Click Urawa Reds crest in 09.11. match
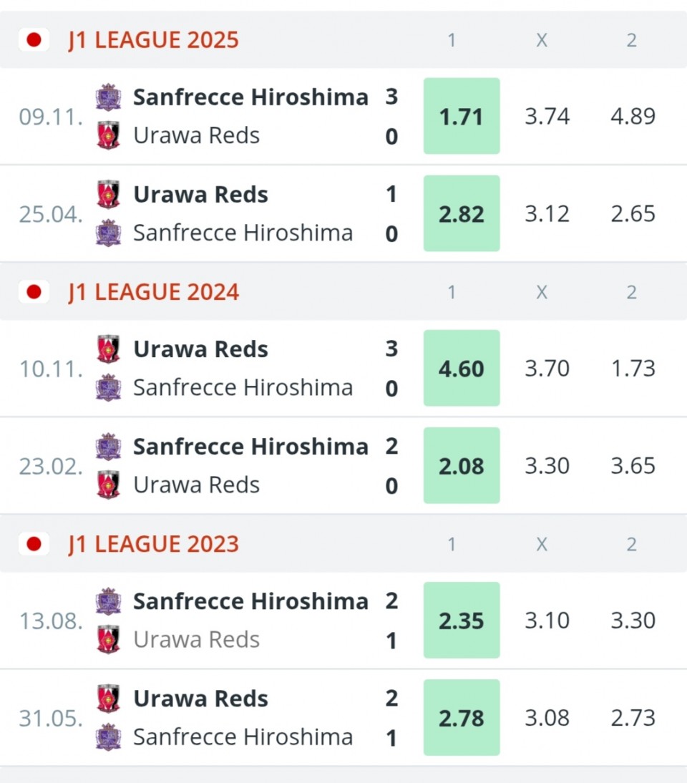This screenshot has width=687, height=783. 108,135
